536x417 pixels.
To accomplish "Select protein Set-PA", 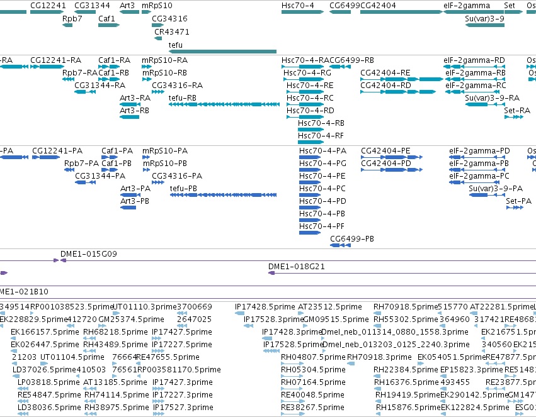I will (515, 208).
